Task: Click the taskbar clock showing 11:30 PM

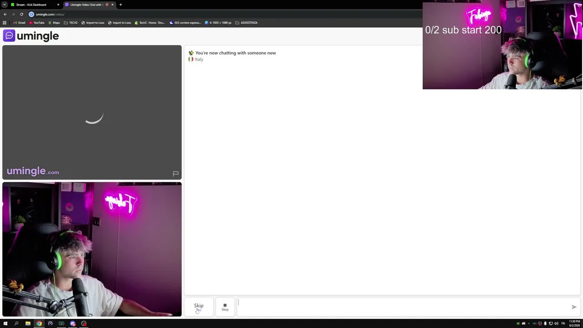Action: [574, 323]
